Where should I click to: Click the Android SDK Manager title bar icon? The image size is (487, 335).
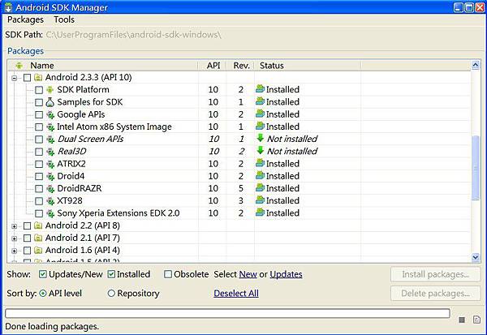coord(8,7)
